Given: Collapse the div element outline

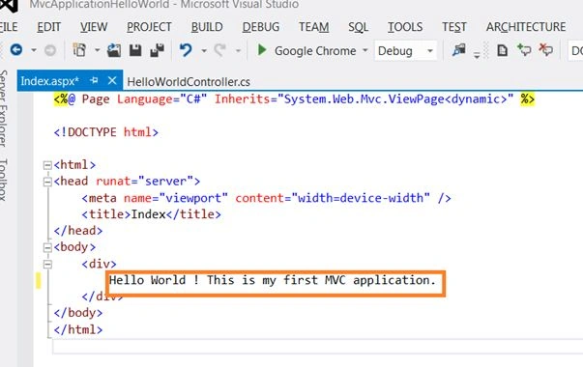Looking at the screenshot, I should [47, 264].
